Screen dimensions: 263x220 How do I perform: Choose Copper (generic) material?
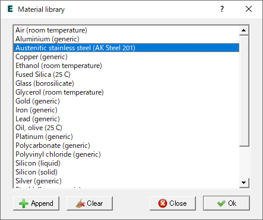click(x=126, y=57)
